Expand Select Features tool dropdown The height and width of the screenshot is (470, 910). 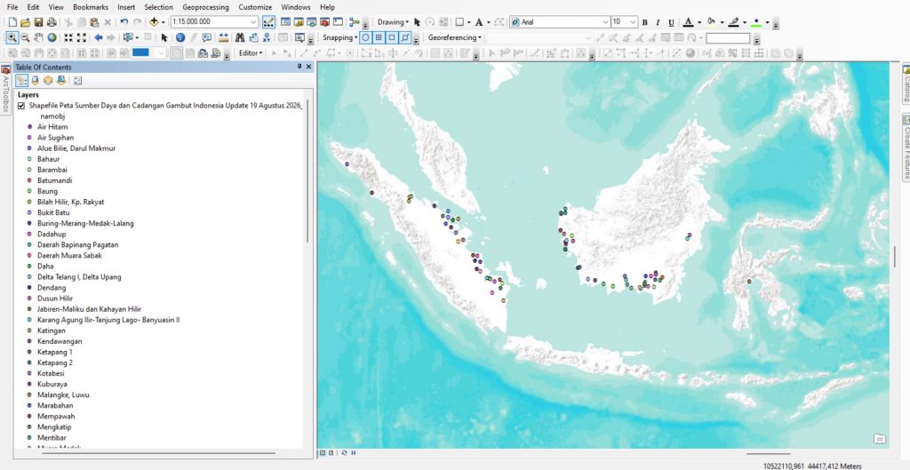pos(138,37)
